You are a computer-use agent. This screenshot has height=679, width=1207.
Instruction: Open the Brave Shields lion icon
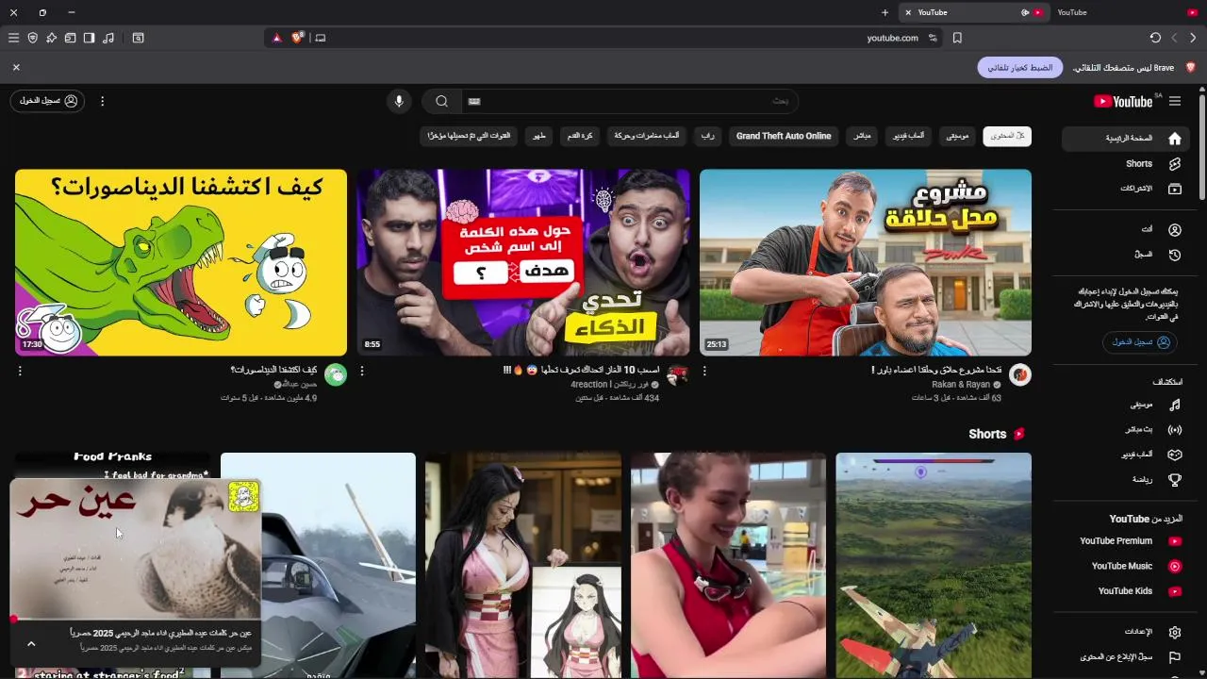tap(298, 38)
